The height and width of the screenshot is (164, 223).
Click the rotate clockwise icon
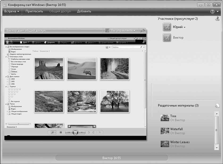coord(94,132)
